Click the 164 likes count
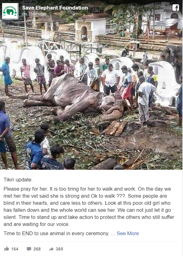The height and width of the screenshot is (256, 183). tap(15, 249)
